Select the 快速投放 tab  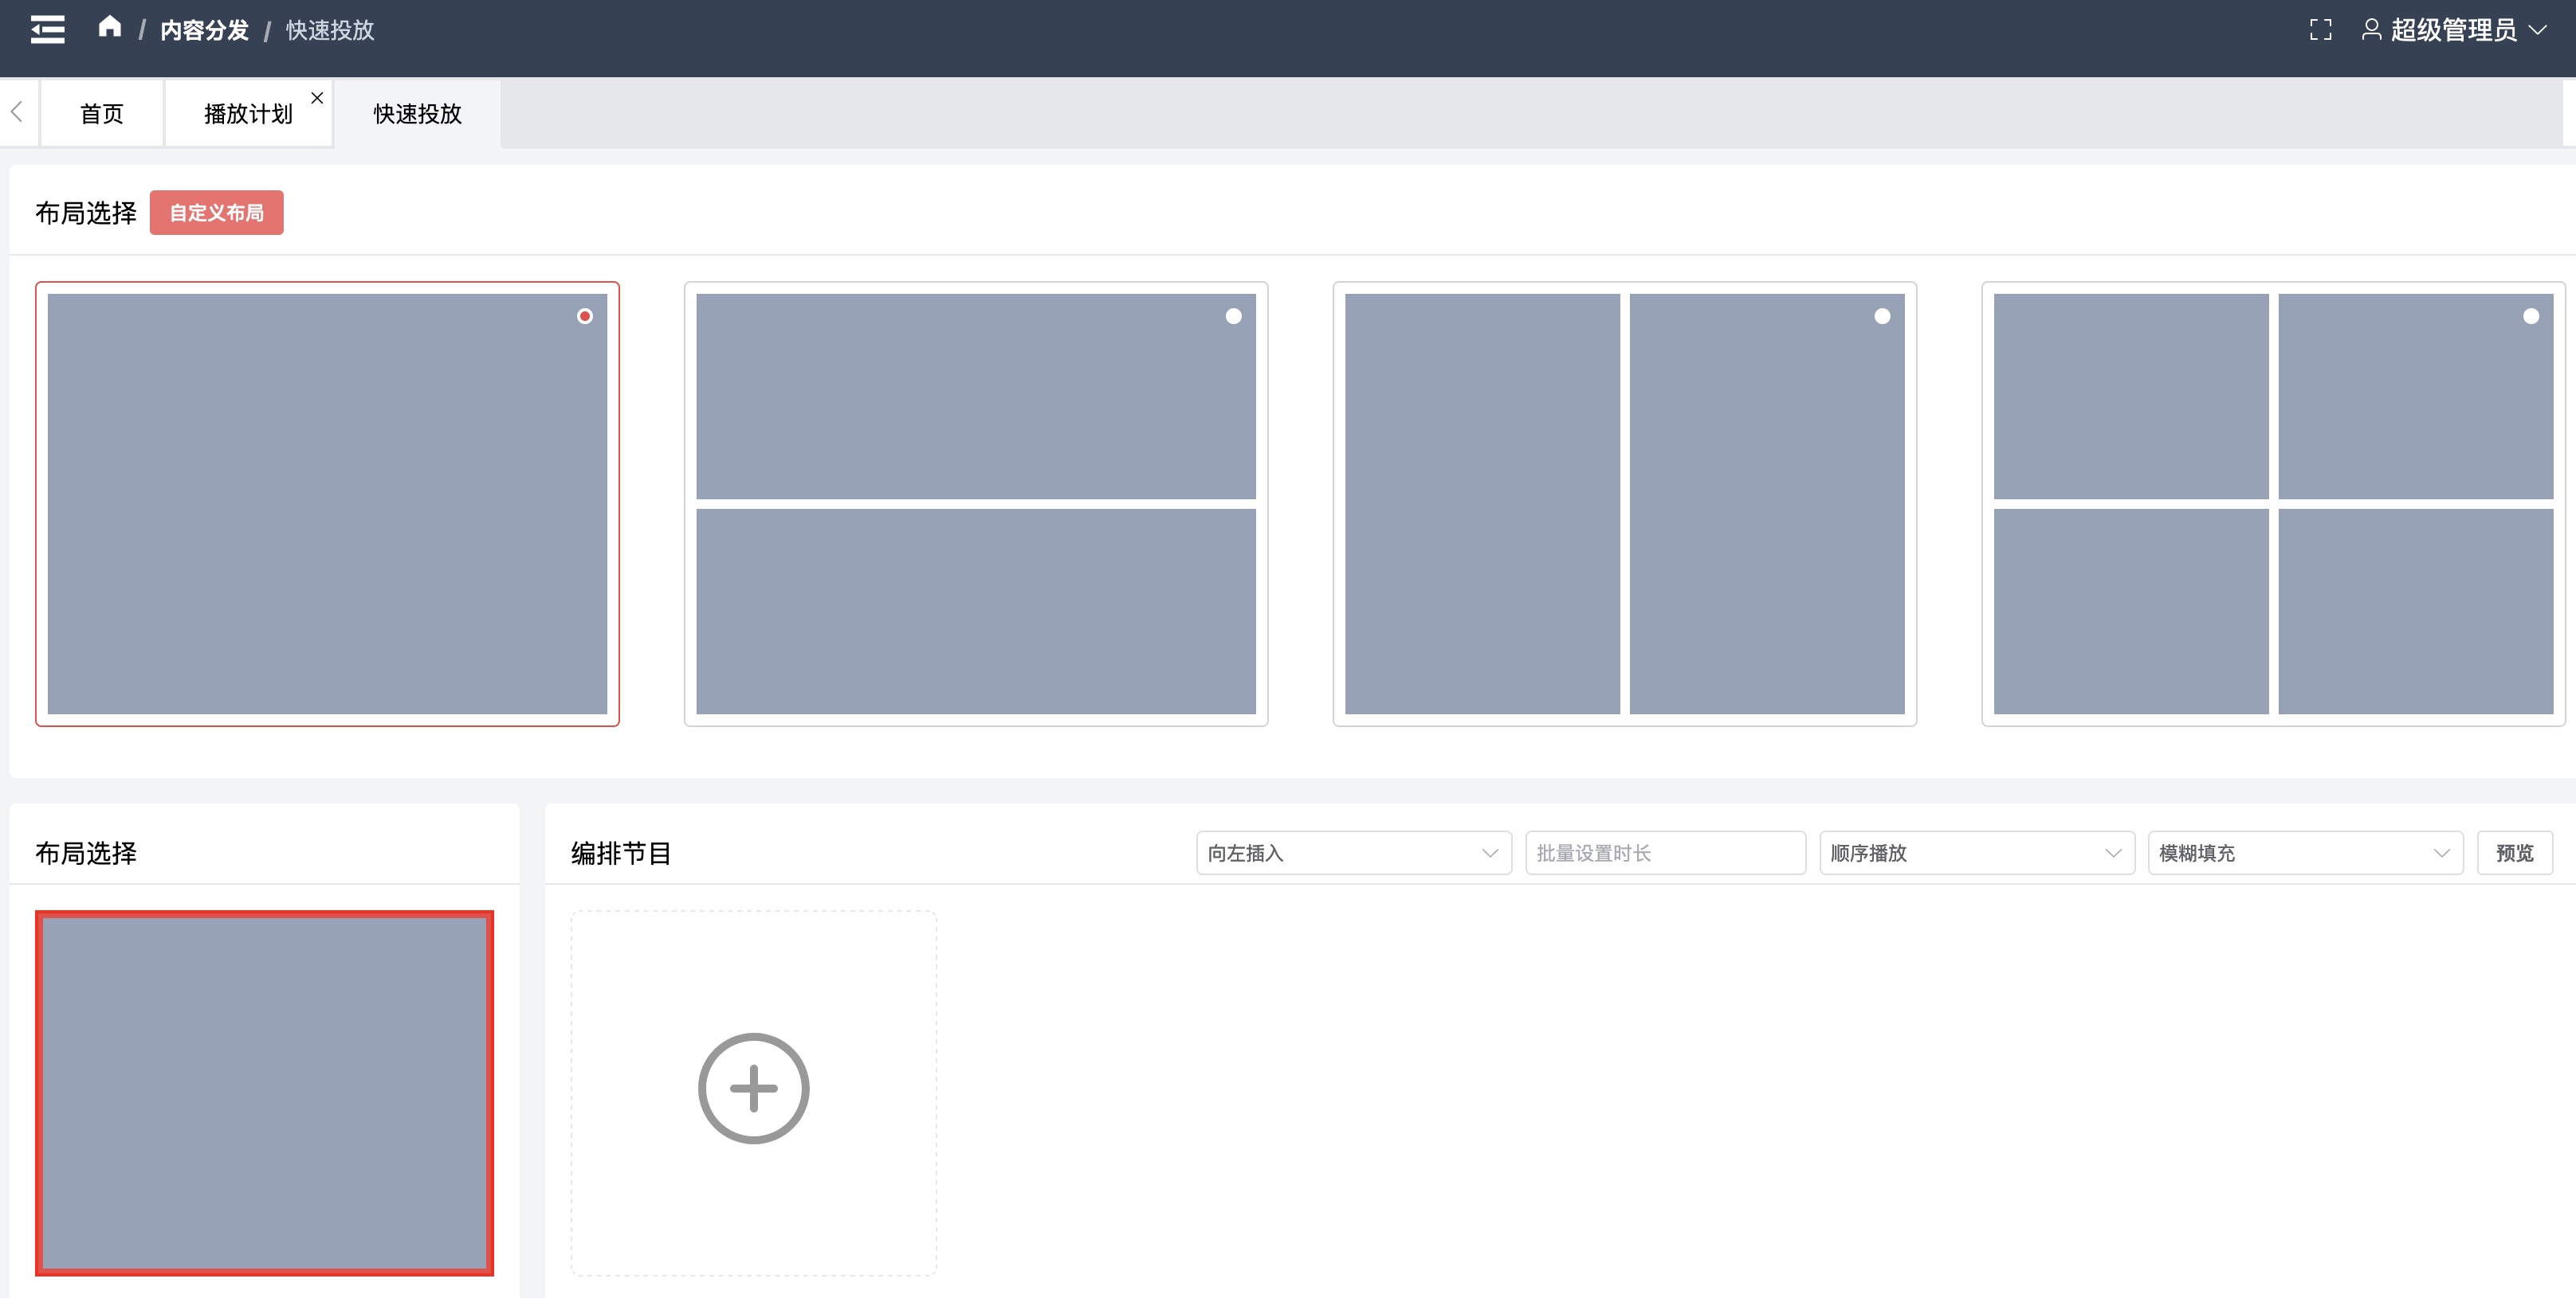(x=418, y=114)
